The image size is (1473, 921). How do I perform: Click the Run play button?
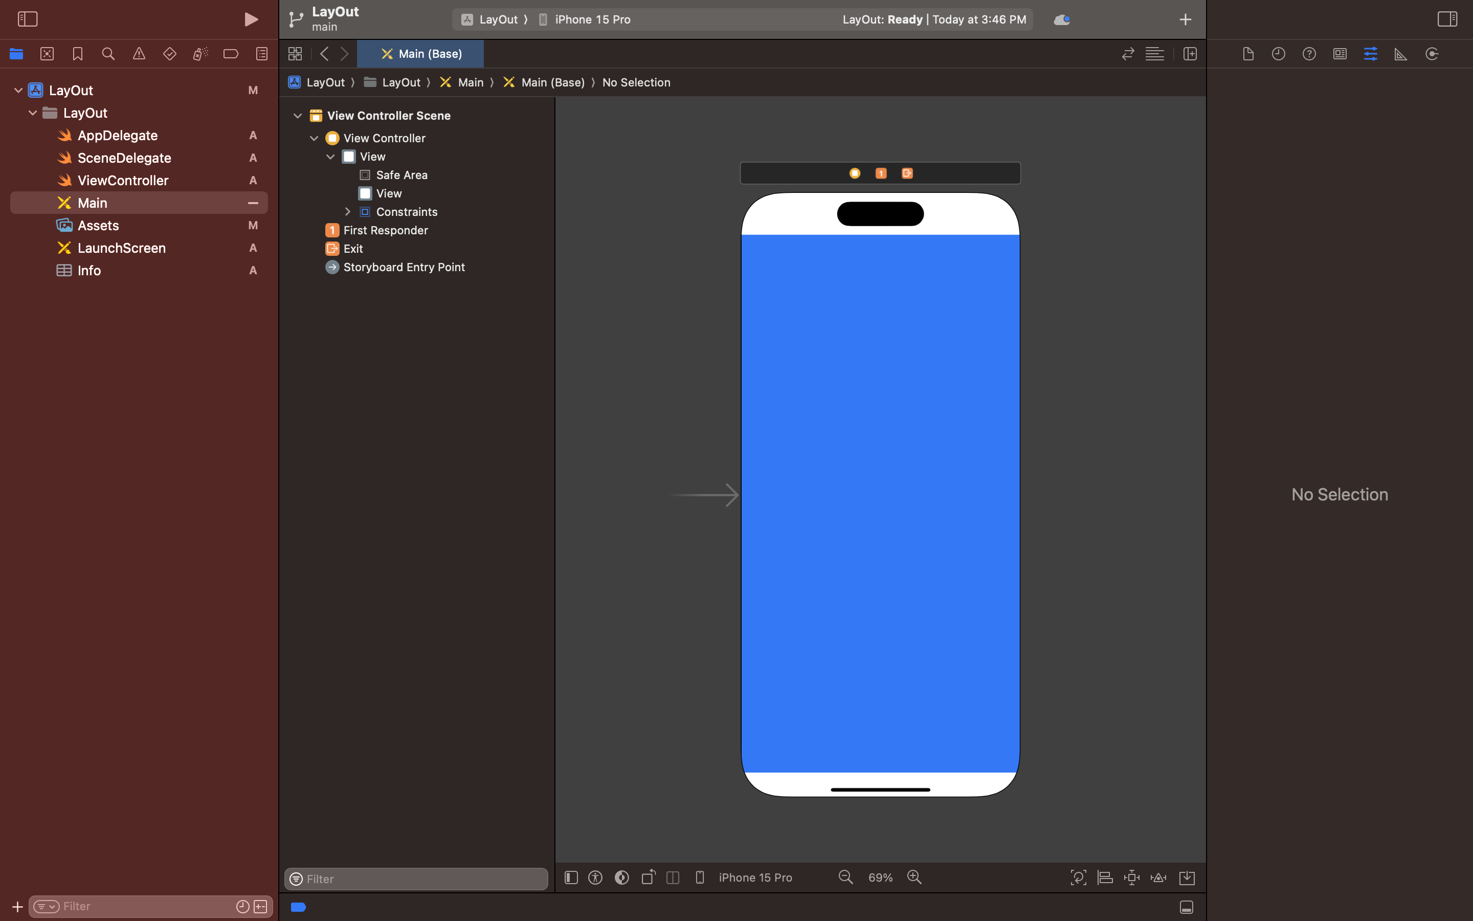(x=251, y=19)
